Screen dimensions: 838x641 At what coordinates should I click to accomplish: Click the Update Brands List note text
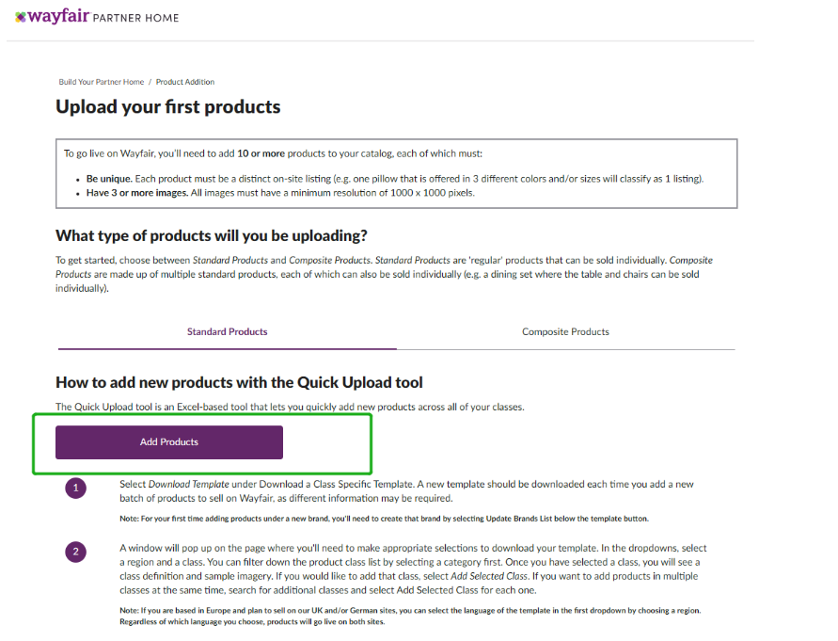pyautogui.click(x=384, y=519)
